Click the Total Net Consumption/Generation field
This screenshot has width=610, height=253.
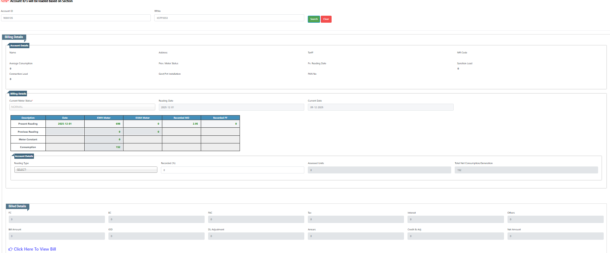526,170
